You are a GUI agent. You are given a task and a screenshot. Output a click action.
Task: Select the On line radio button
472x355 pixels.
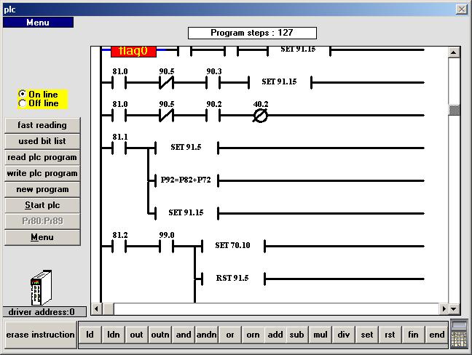click(x=23, y=94)
